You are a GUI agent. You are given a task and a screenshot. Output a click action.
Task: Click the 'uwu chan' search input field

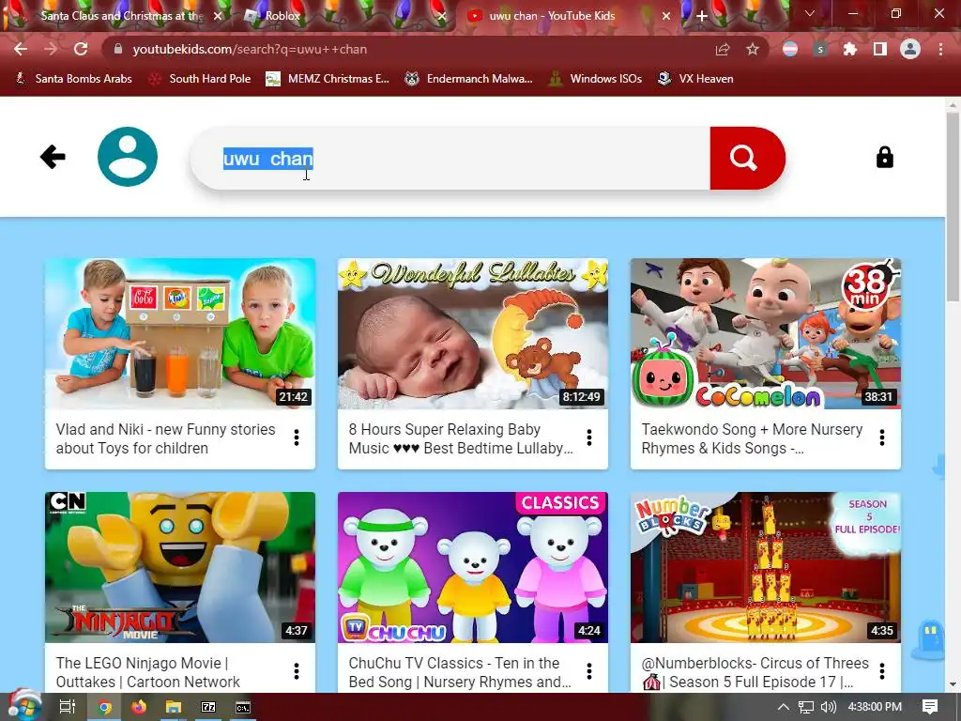tap(450, 158)
